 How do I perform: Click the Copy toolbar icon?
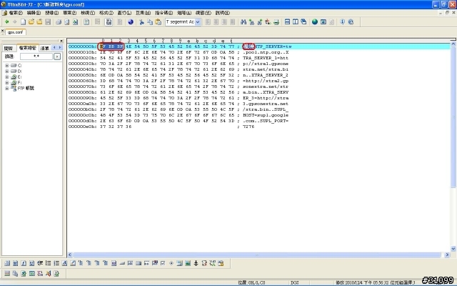click(x=150, y=22)
